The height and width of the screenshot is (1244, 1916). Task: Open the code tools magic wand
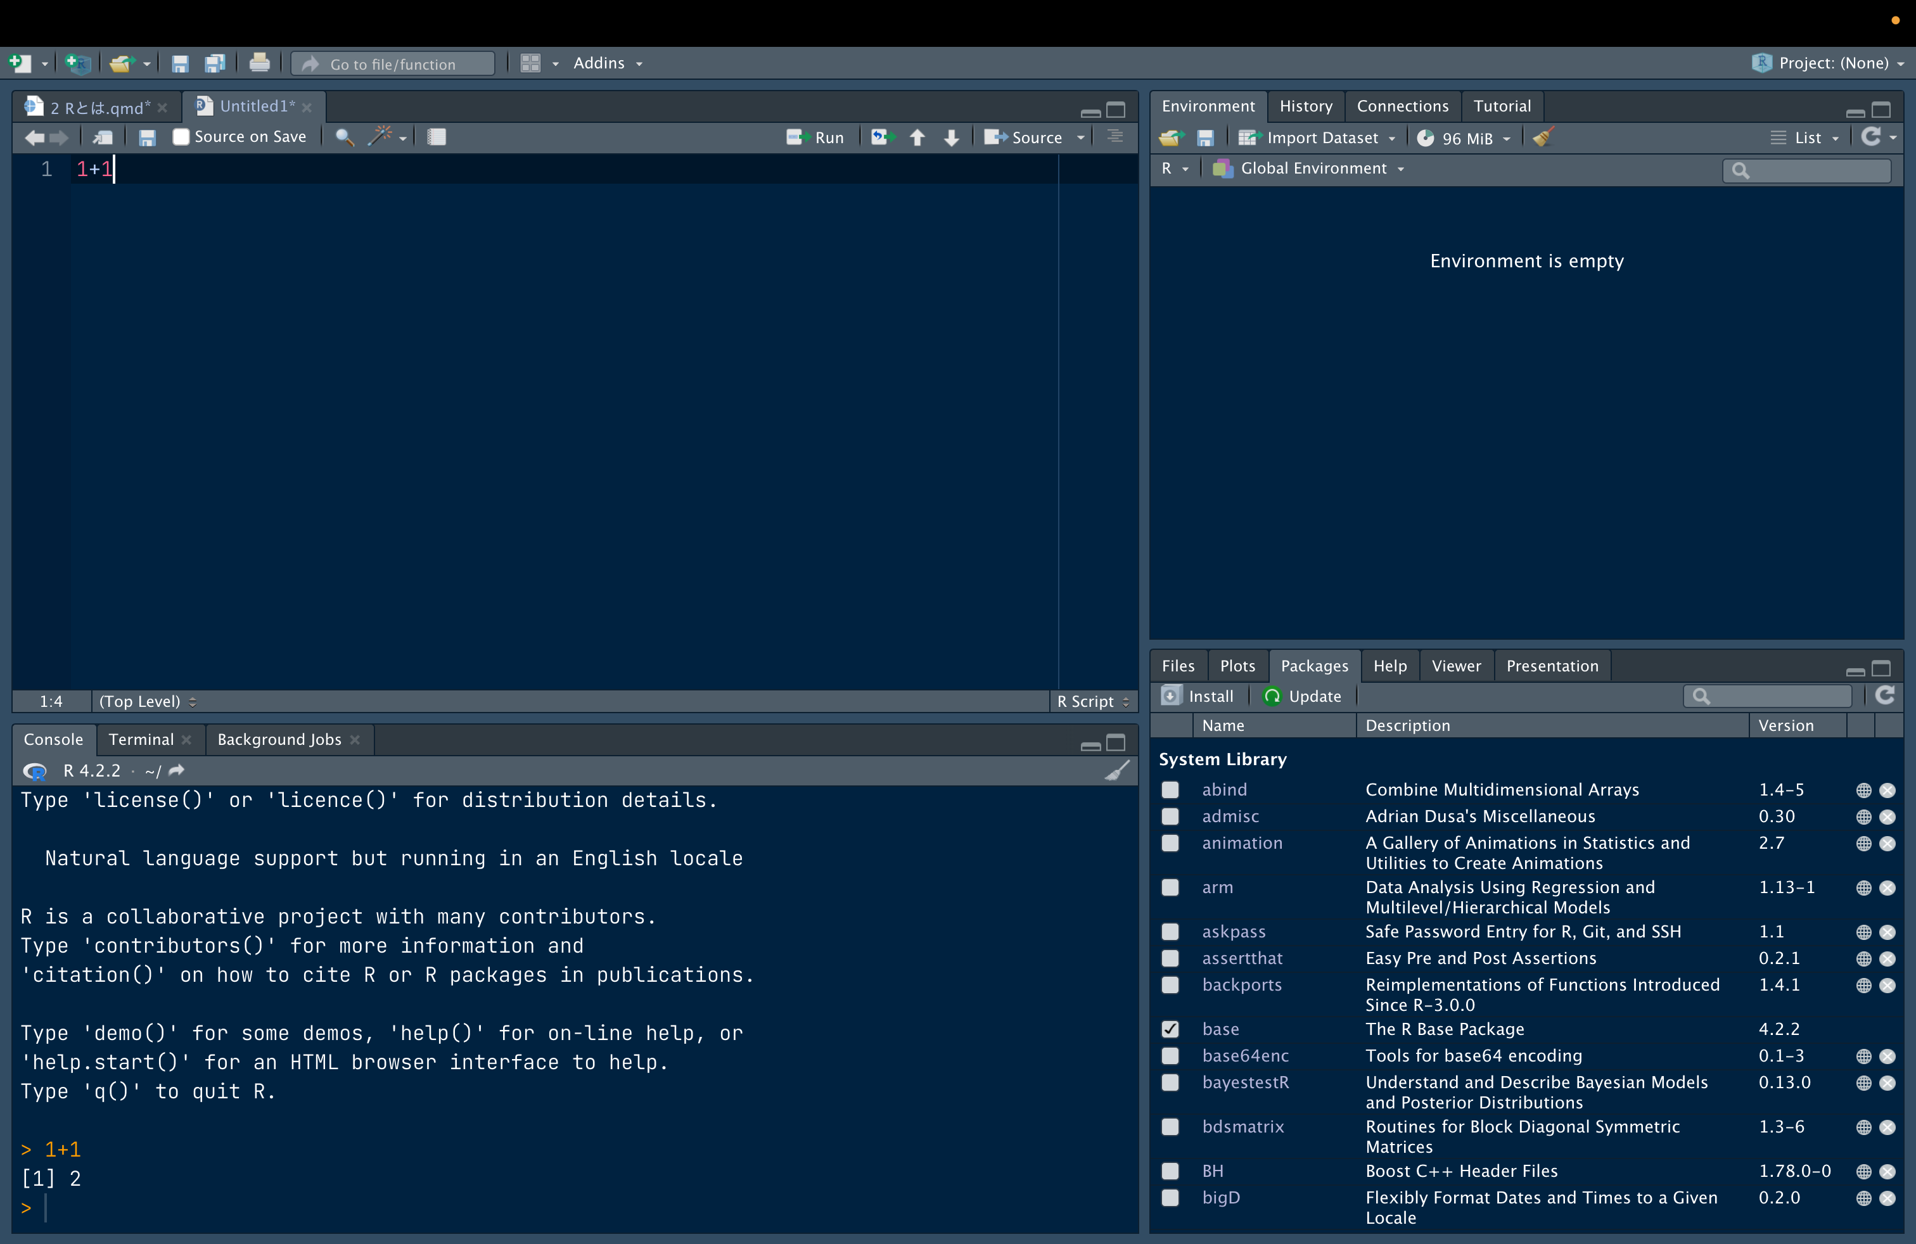tap(381, 137)
